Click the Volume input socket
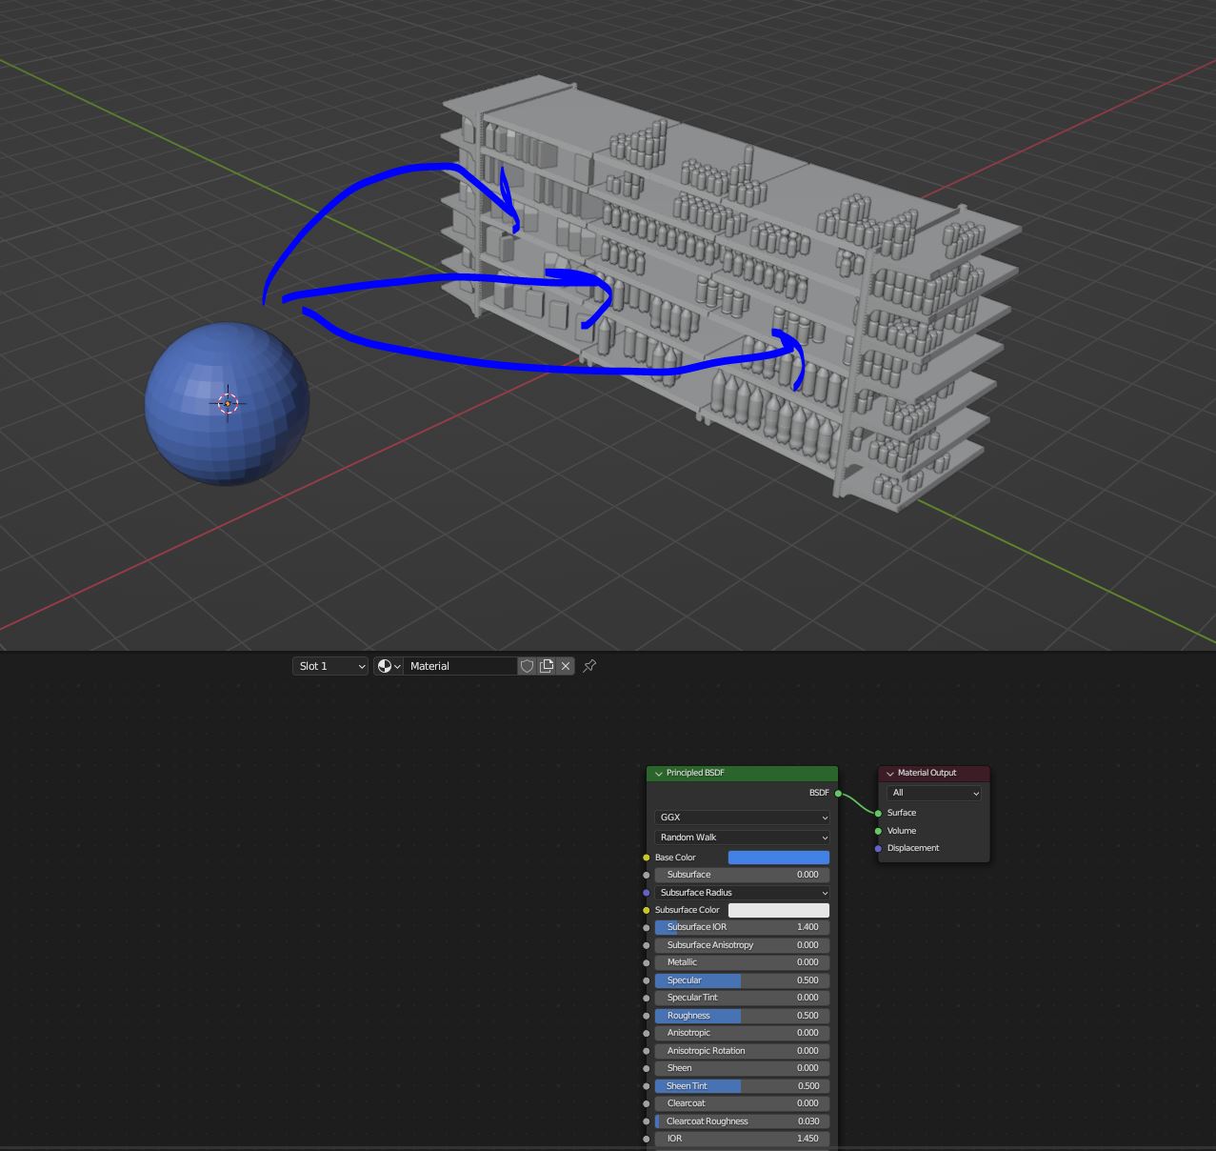This screenshot has height=1151, width=1216. pos(878,831)
